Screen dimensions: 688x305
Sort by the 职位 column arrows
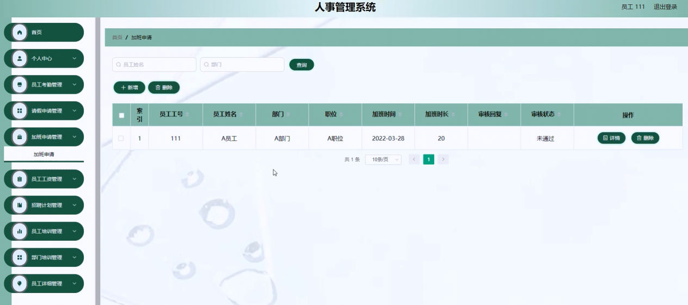(342, 115)
